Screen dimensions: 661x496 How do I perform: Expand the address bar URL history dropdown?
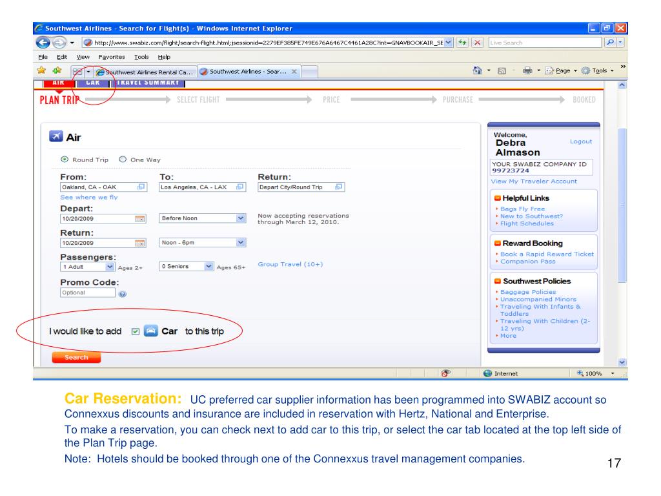click(x=448, y=43)
